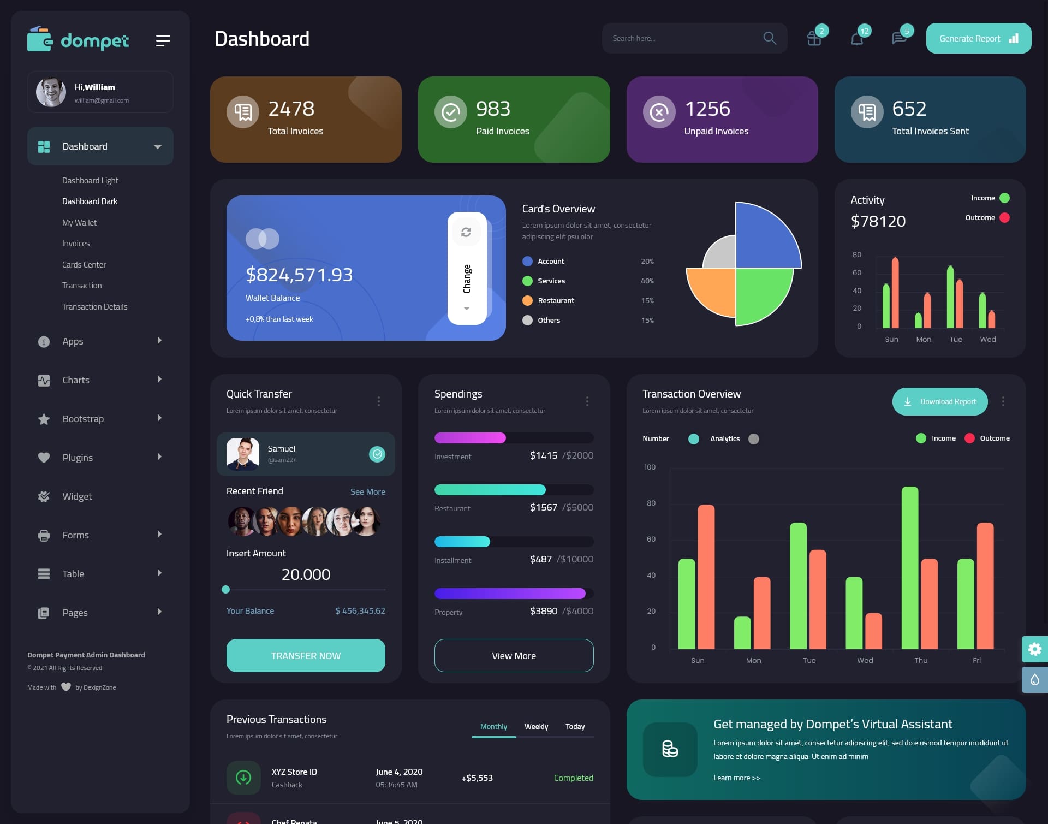Screen dimensions: 1048x824
Task: Click the chat messages icon
Action: pyautogui.click(x=897, y=38)
